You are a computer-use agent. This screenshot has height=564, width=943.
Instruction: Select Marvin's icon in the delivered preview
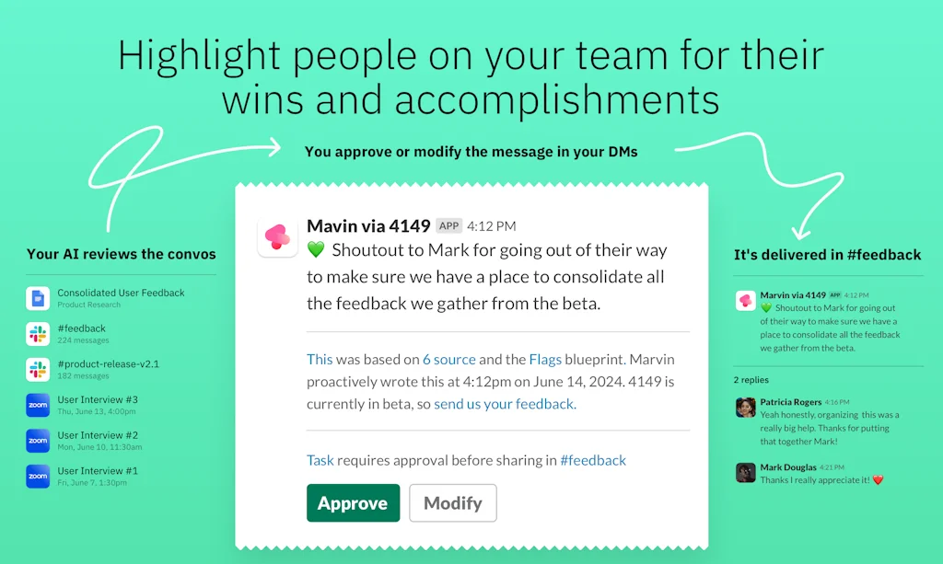745,299
